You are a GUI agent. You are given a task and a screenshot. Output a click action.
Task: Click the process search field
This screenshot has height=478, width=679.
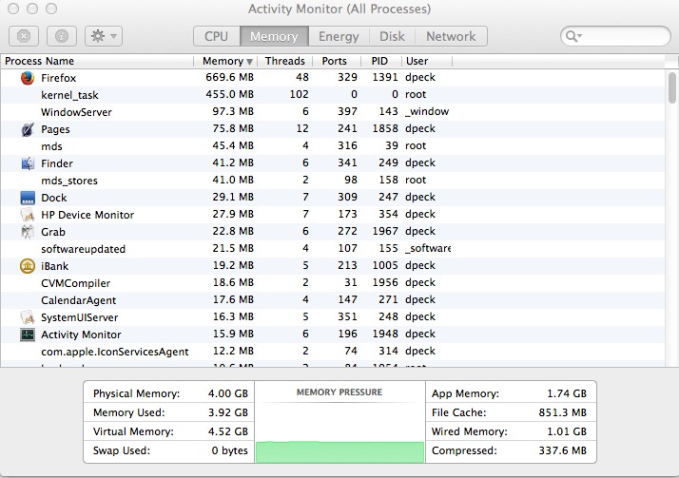[615, 36]
